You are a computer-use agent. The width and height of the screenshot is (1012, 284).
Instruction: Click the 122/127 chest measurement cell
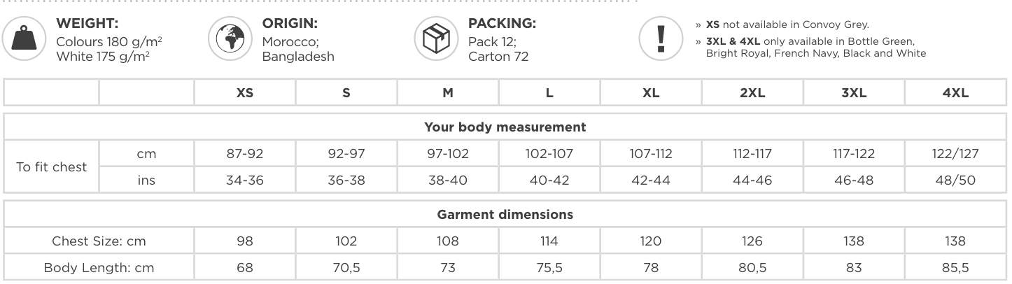coord(955,154)
